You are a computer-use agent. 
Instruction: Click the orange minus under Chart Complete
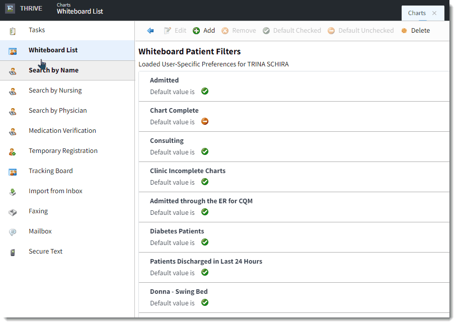(x=205, y=121)
